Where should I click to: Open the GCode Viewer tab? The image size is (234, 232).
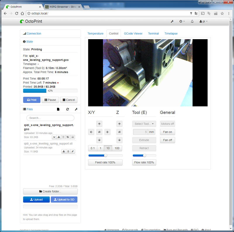click(x=133, y=34)
